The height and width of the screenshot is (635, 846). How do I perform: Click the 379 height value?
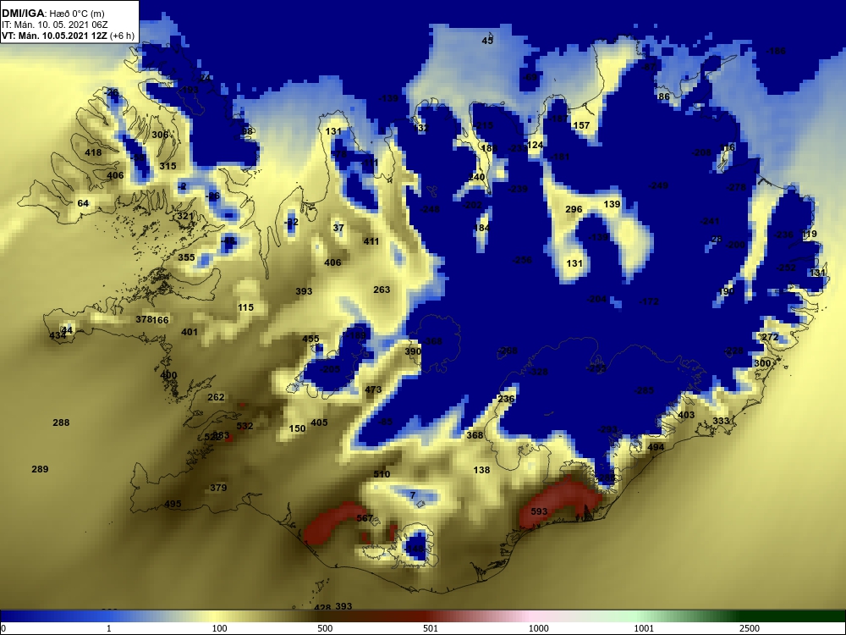pyautogui.click(x=218, y=488)
